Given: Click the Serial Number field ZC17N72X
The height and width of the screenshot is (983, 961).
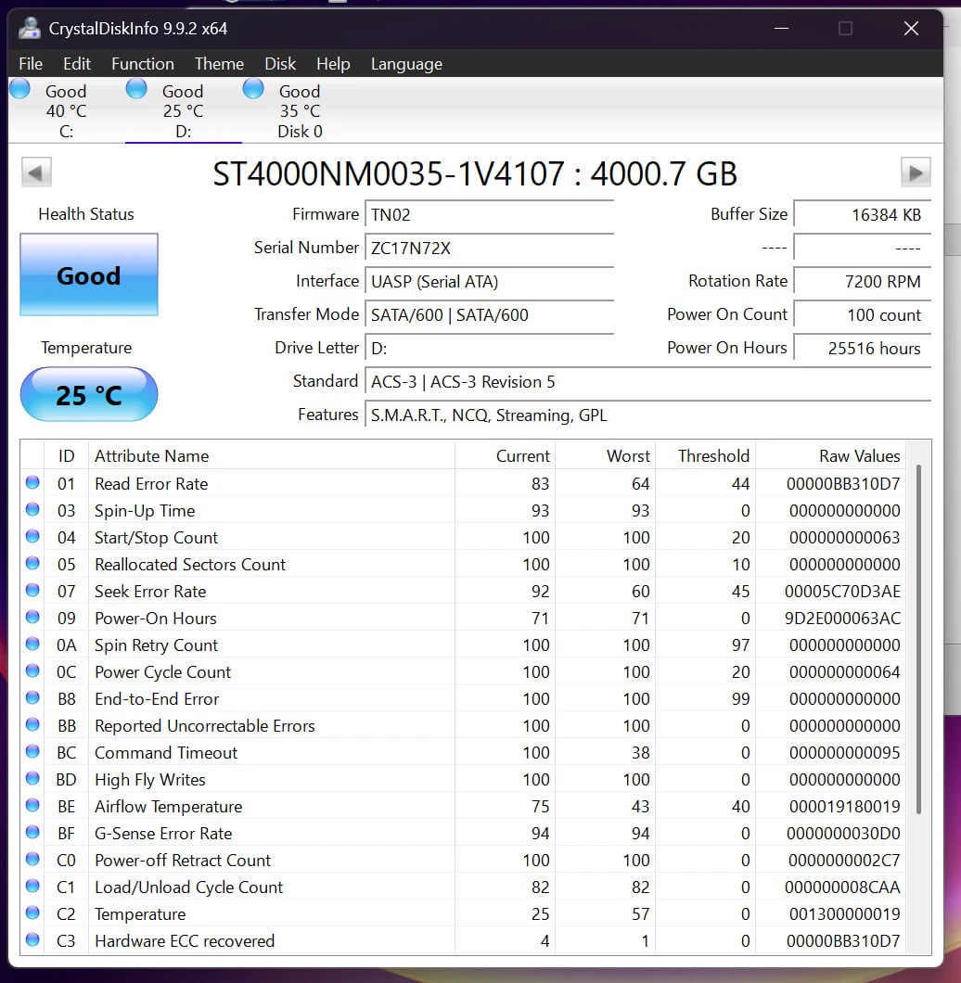Looking at the screenshot, I should (x=489, y=249).
